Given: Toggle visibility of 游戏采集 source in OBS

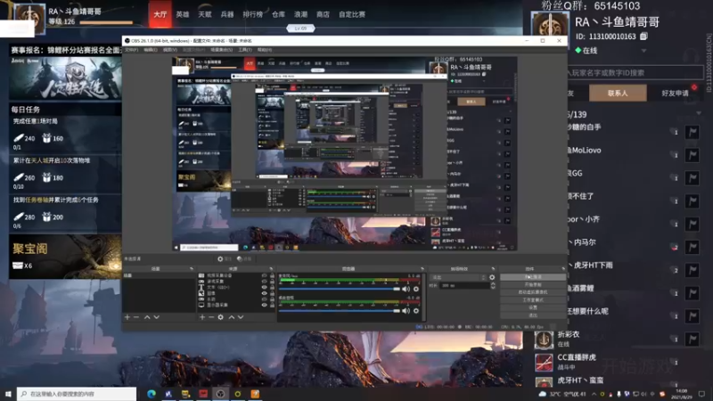Looking at the screenshot, I should (264, 282).
